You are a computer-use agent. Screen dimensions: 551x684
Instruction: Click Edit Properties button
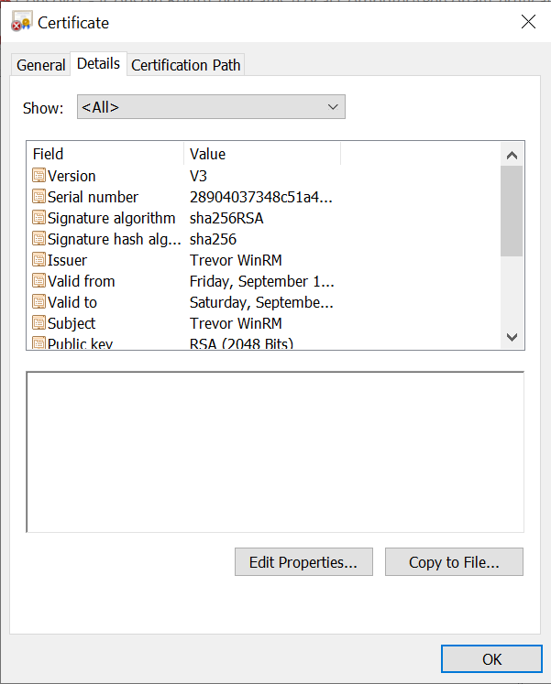pyautogui.click(x=303, y=562)
